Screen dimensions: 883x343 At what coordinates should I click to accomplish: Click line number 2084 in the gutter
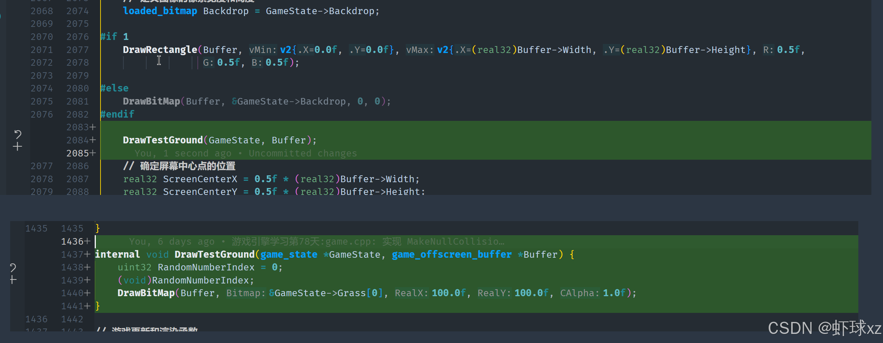78,140
